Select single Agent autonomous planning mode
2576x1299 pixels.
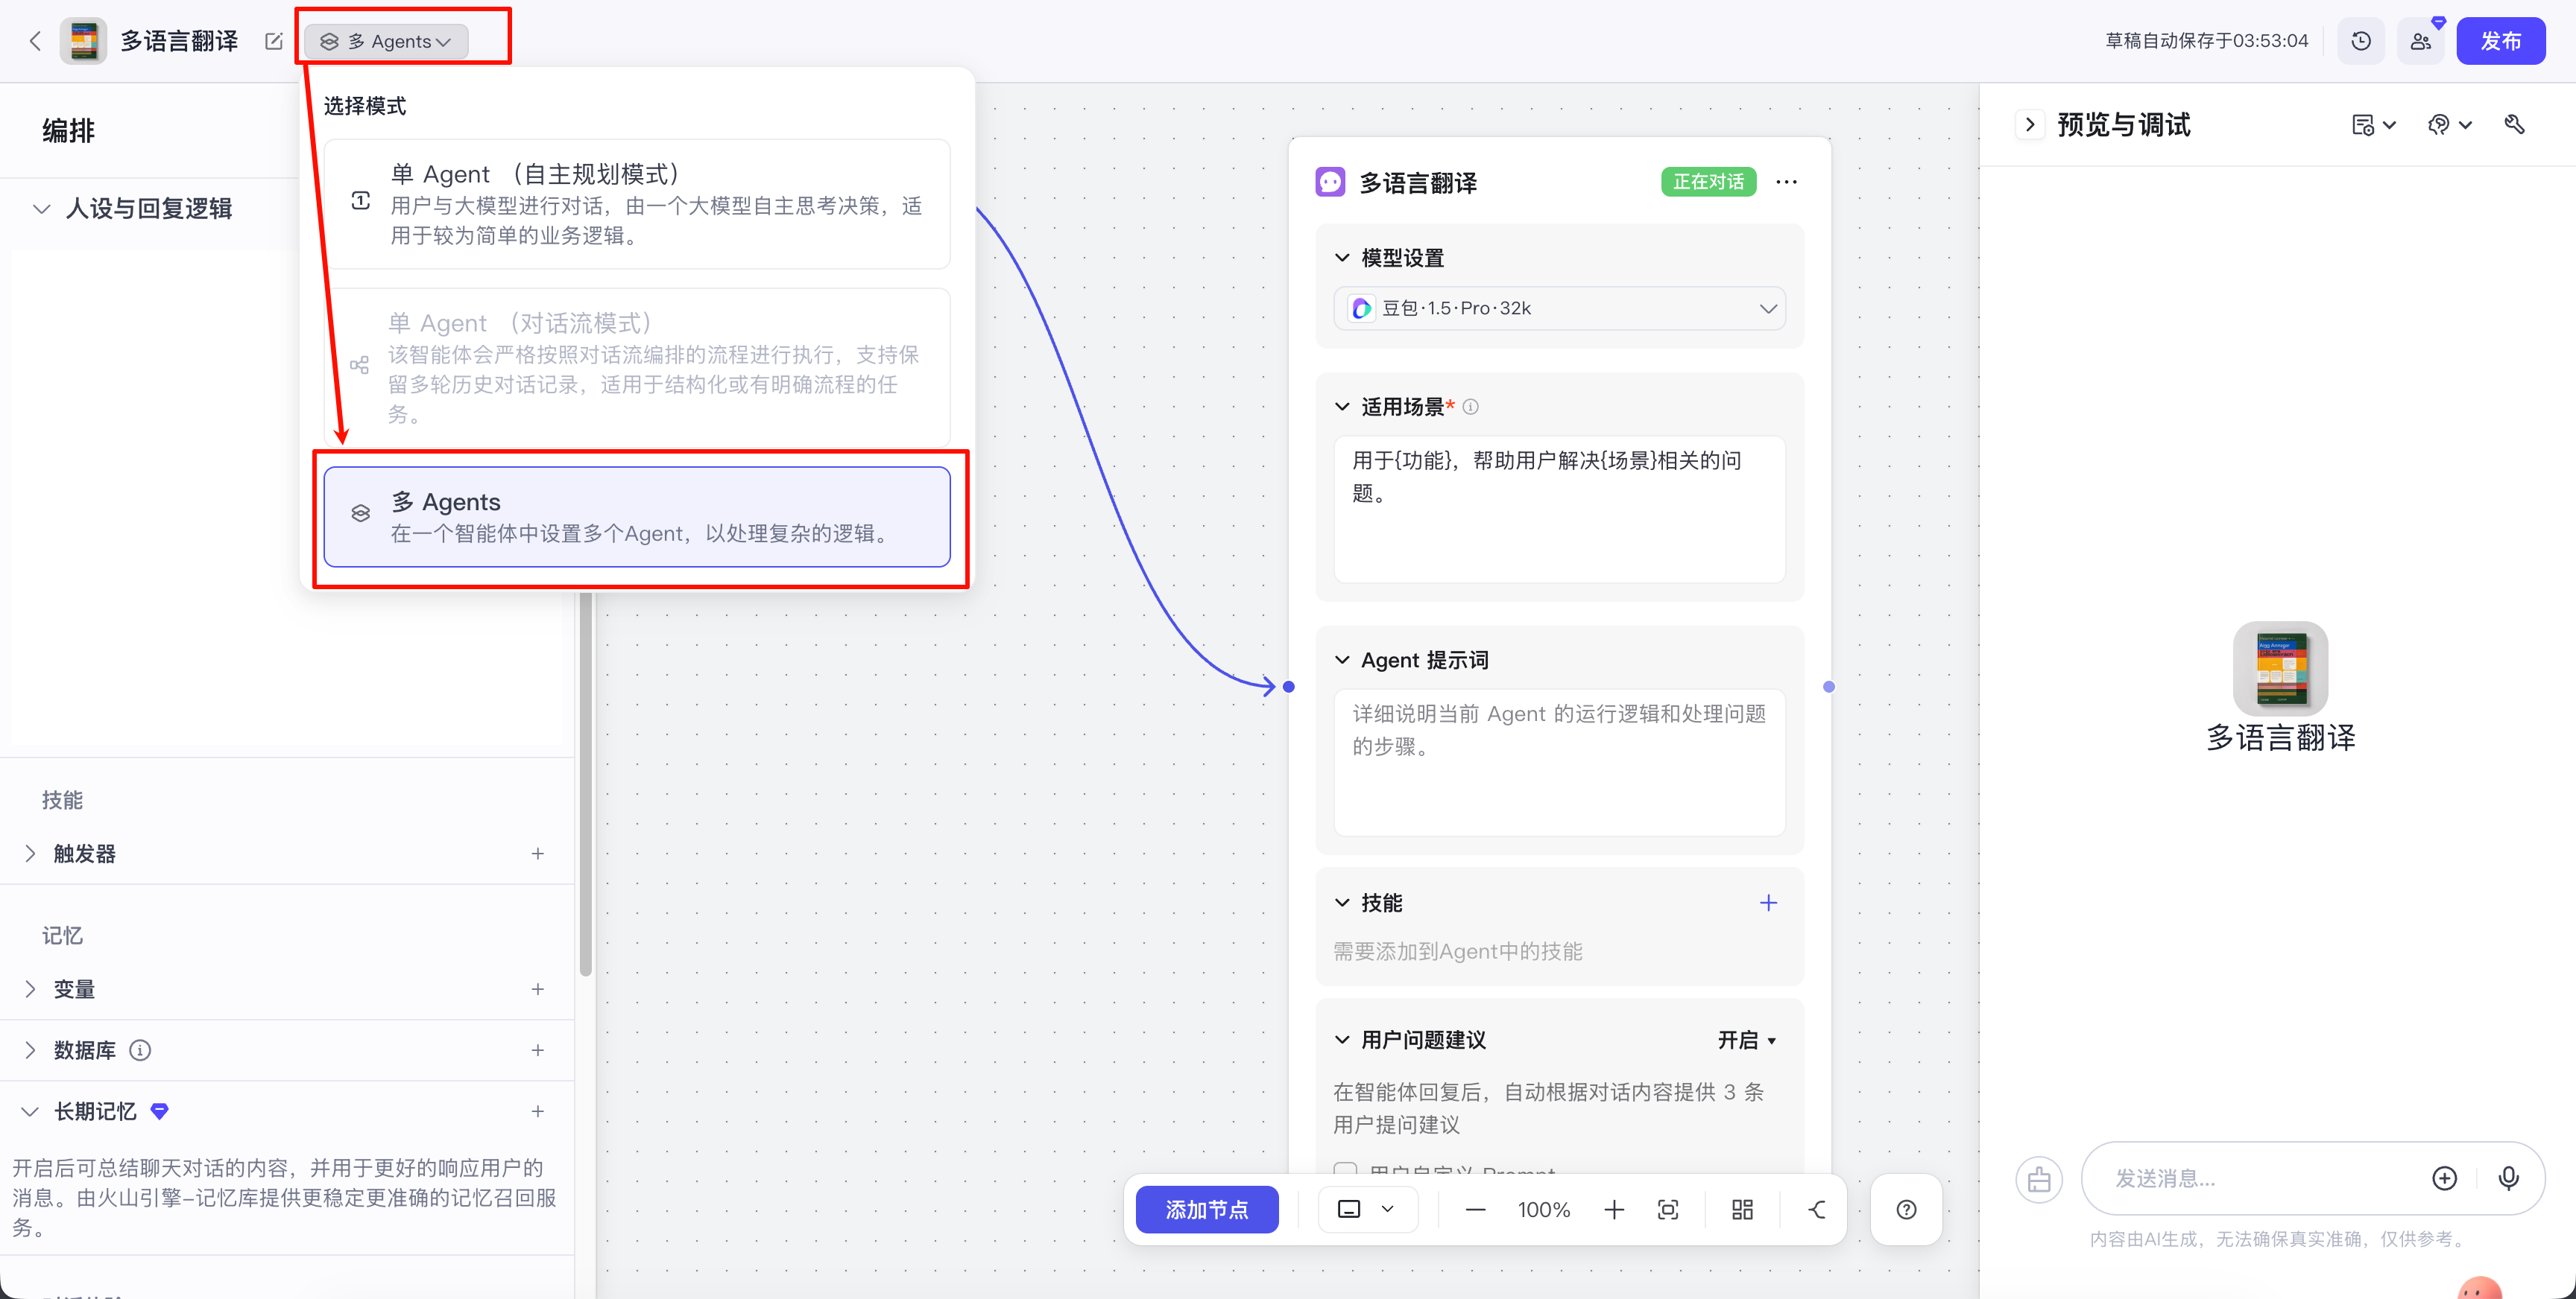[636, 204]
